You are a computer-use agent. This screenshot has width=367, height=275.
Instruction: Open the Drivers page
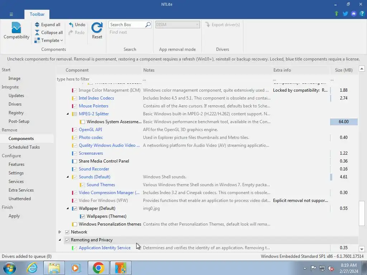point(15,104)
